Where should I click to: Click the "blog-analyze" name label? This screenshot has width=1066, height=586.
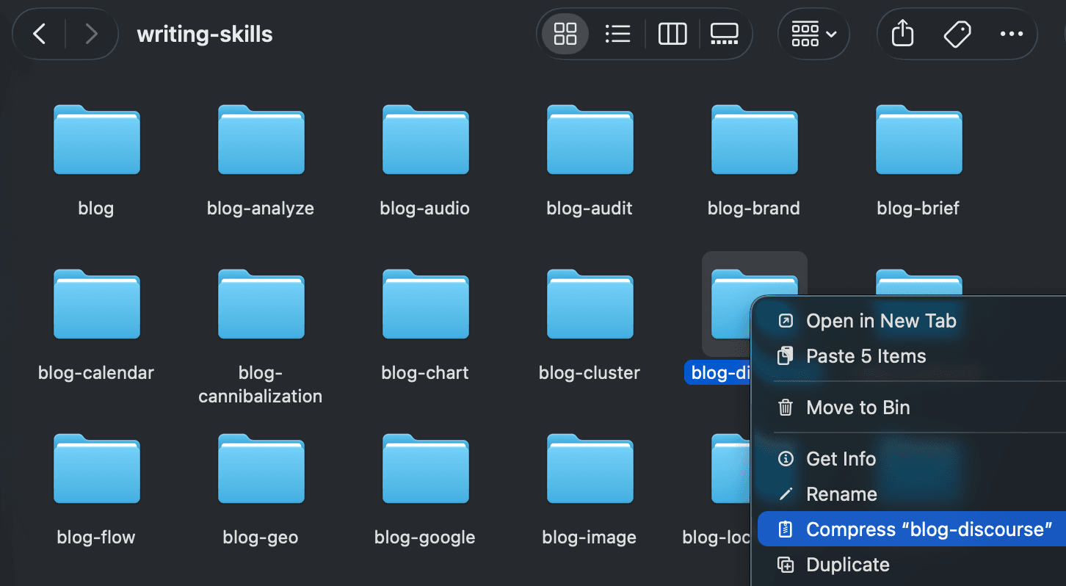click(x=261, y=209)
